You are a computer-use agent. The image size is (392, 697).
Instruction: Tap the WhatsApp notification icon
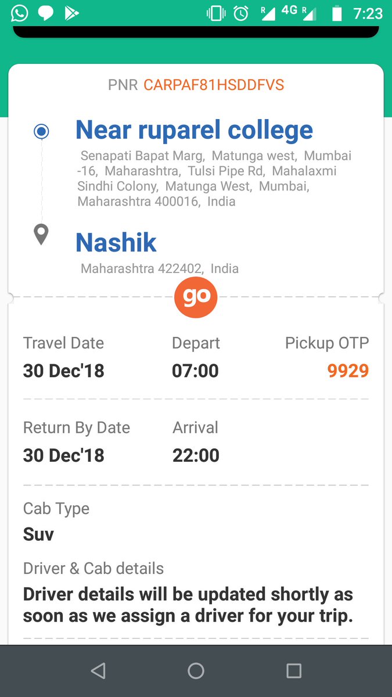click(x=19, y=13)
